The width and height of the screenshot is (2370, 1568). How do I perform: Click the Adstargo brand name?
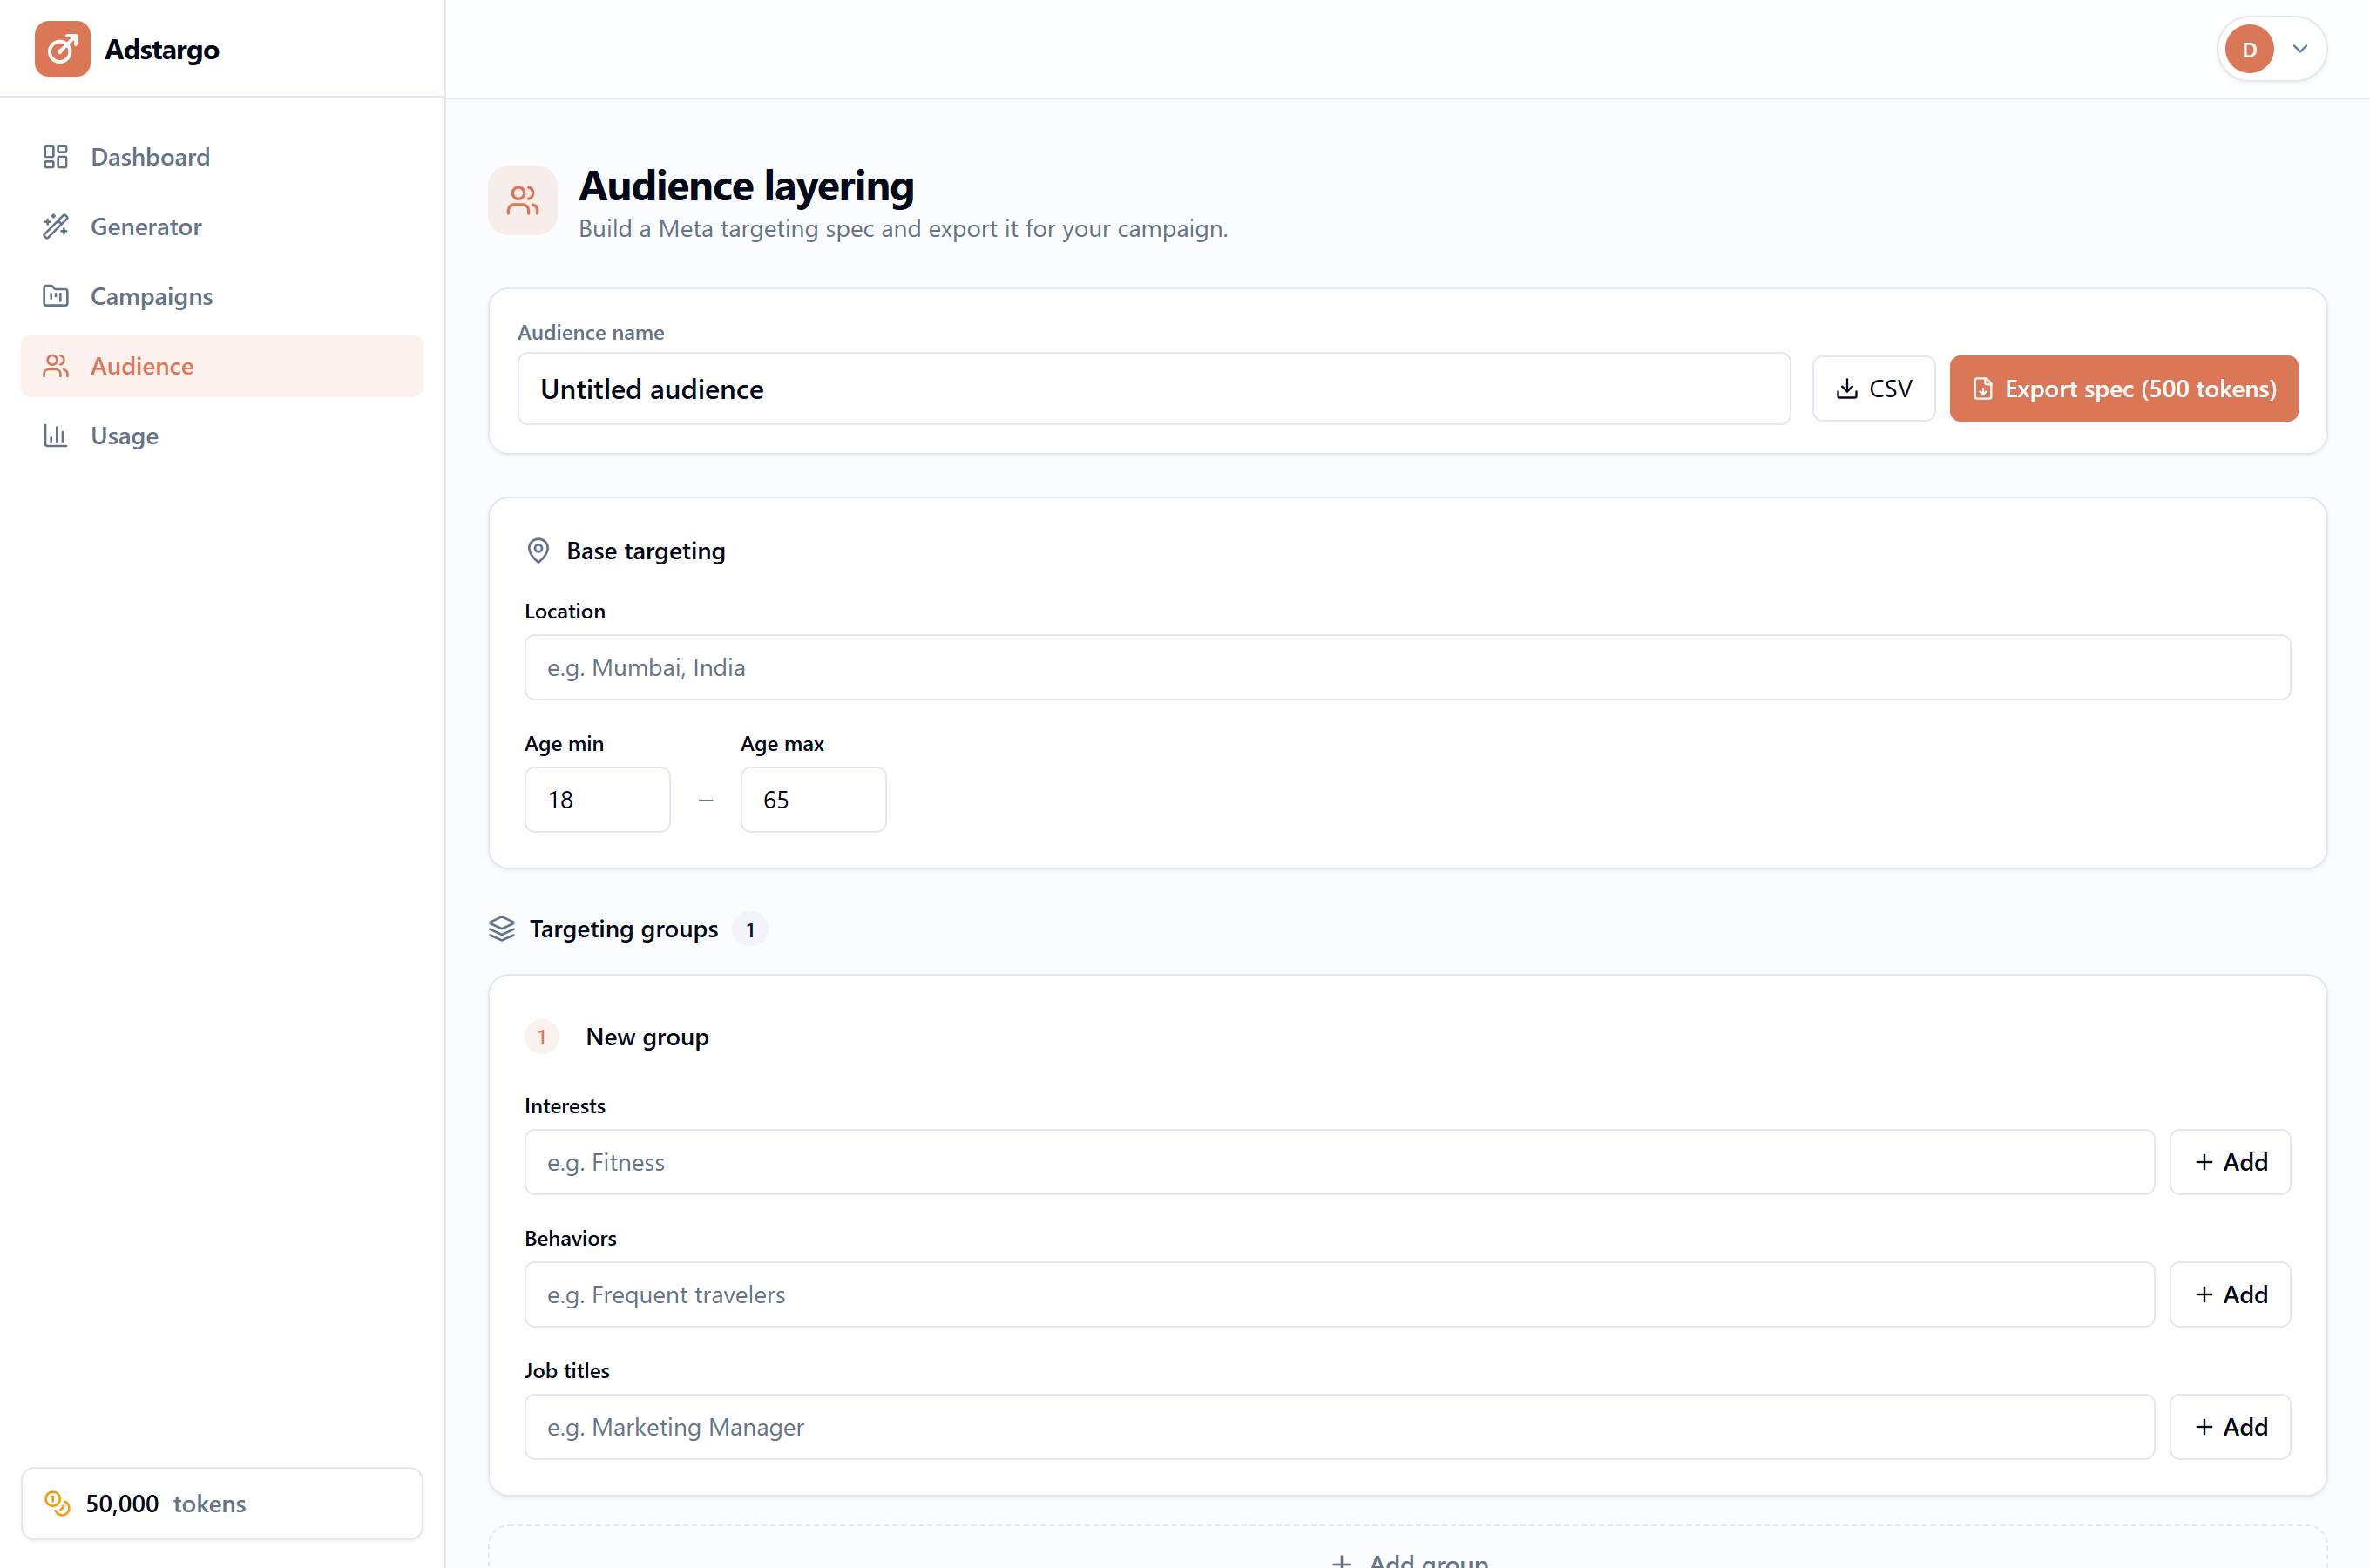[x=162, y=49]
